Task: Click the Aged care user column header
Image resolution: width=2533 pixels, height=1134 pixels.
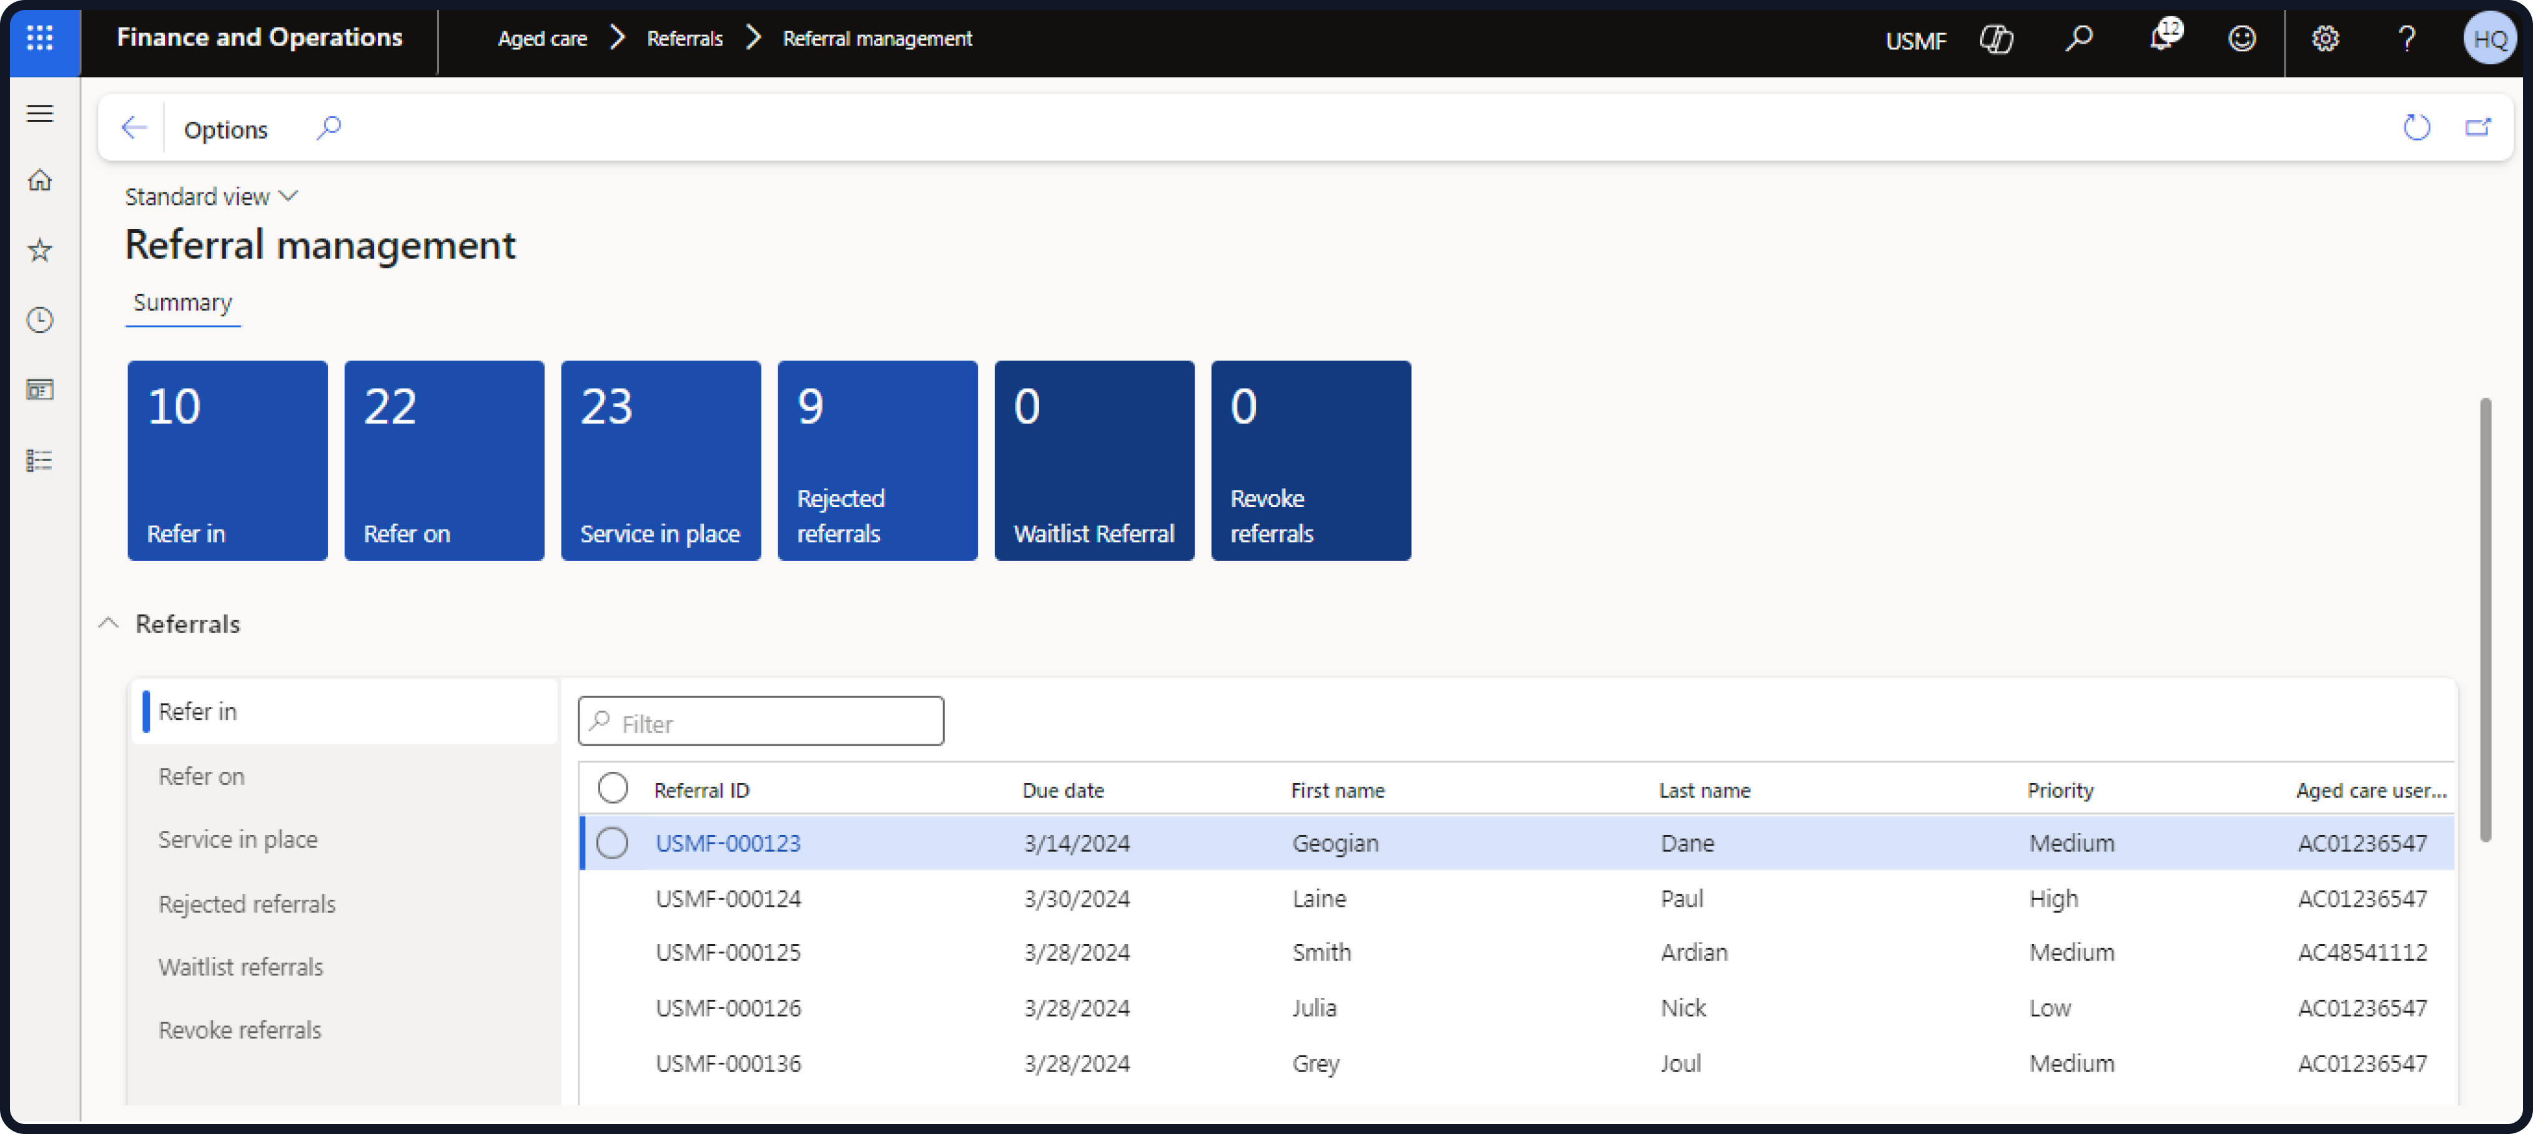Action: coord(2371,790)
